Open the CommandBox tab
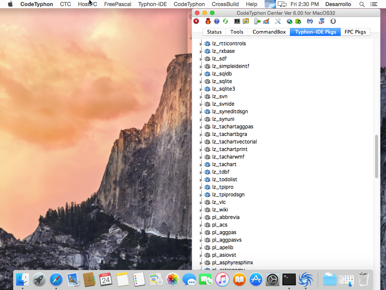 tap(269, 32)
